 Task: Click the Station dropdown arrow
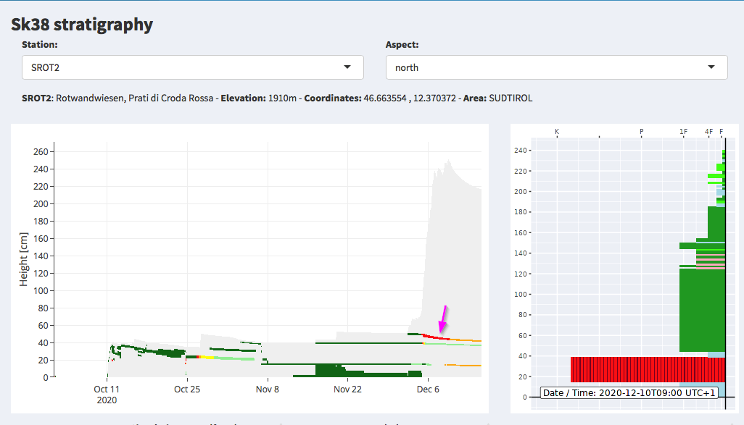point(347,67)
